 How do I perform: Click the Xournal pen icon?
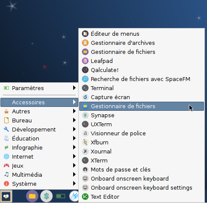click(x=85, y=151)
